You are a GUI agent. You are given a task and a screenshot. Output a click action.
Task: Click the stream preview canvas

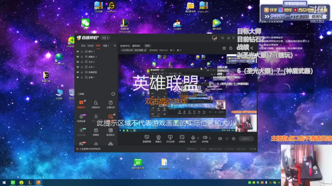(x=188, y=93)
